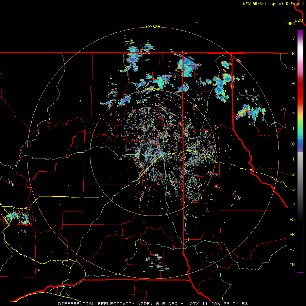Select the 5 value on dB scale
This screenshot has width=306, height=306.
point(293,68)
